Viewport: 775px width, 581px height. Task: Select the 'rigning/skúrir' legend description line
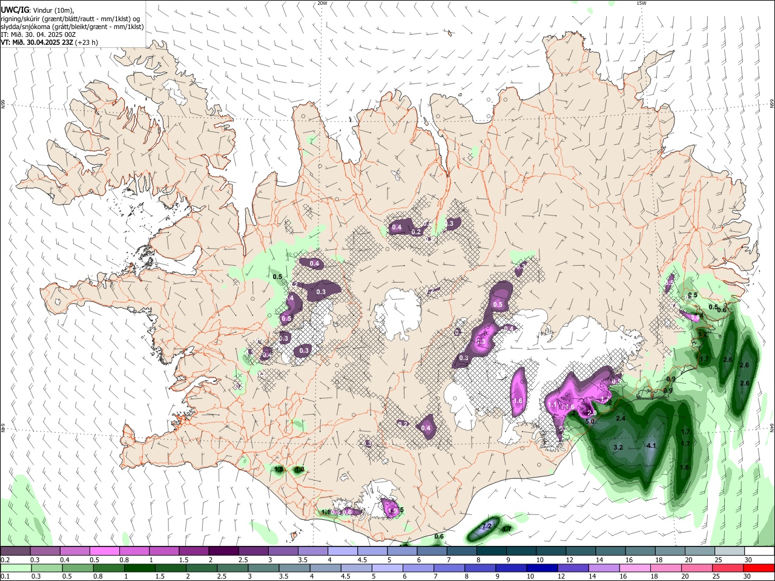(70, 19)
